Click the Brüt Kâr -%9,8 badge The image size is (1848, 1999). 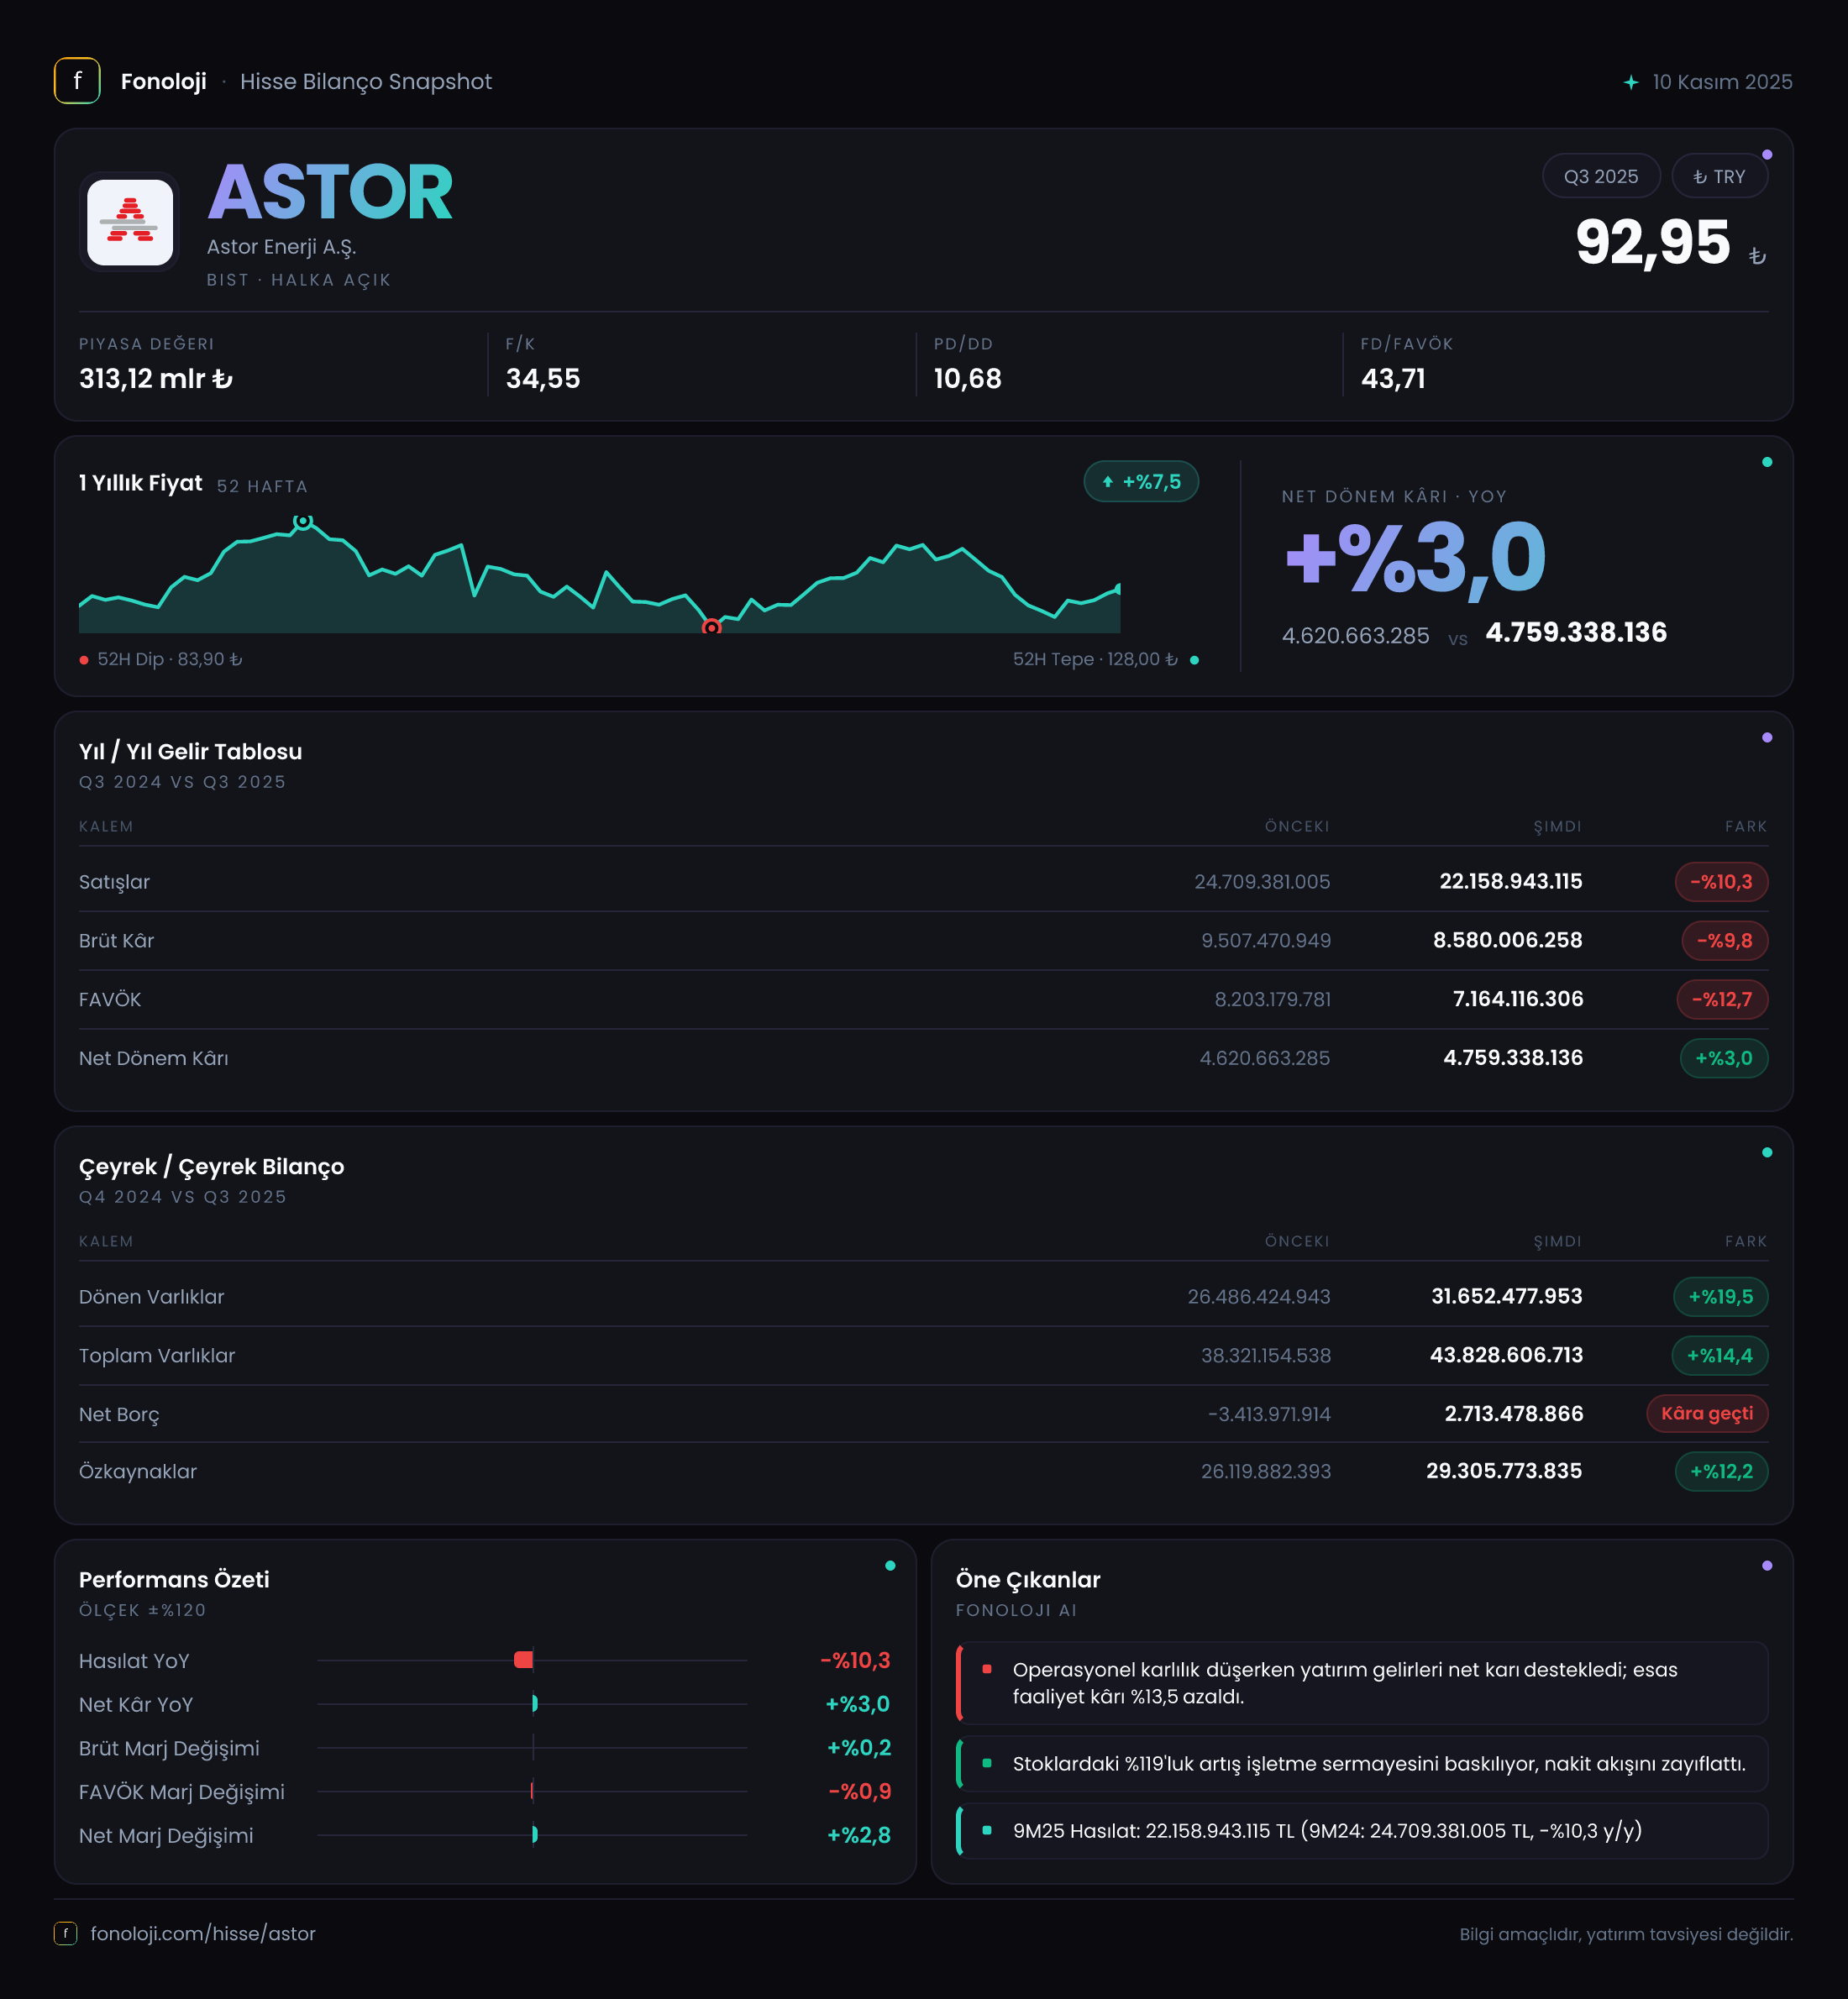pyautogui.click(x=1724, y=941)
